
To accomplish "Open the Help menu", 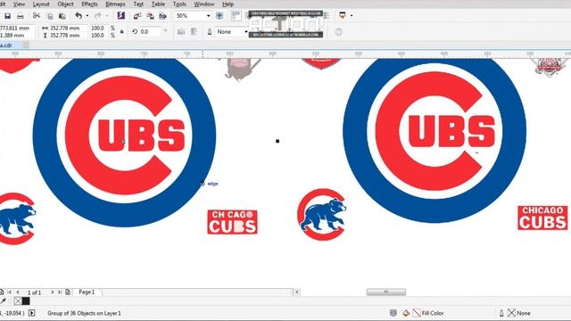I will [228, 4].
